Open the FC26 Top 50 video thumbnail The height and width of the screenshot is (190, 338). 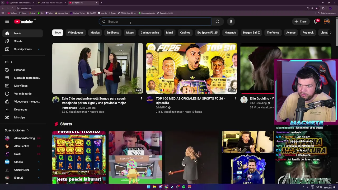(x=192, y=68)
